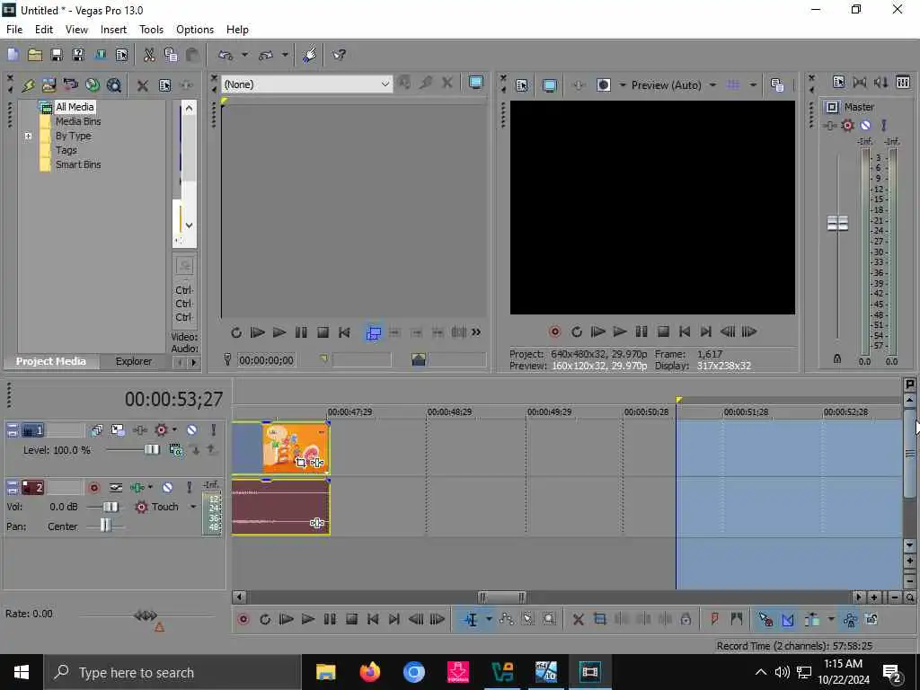Open the Insert menu
Viewport: 920px width, 690px height.
tap(113, 30)
